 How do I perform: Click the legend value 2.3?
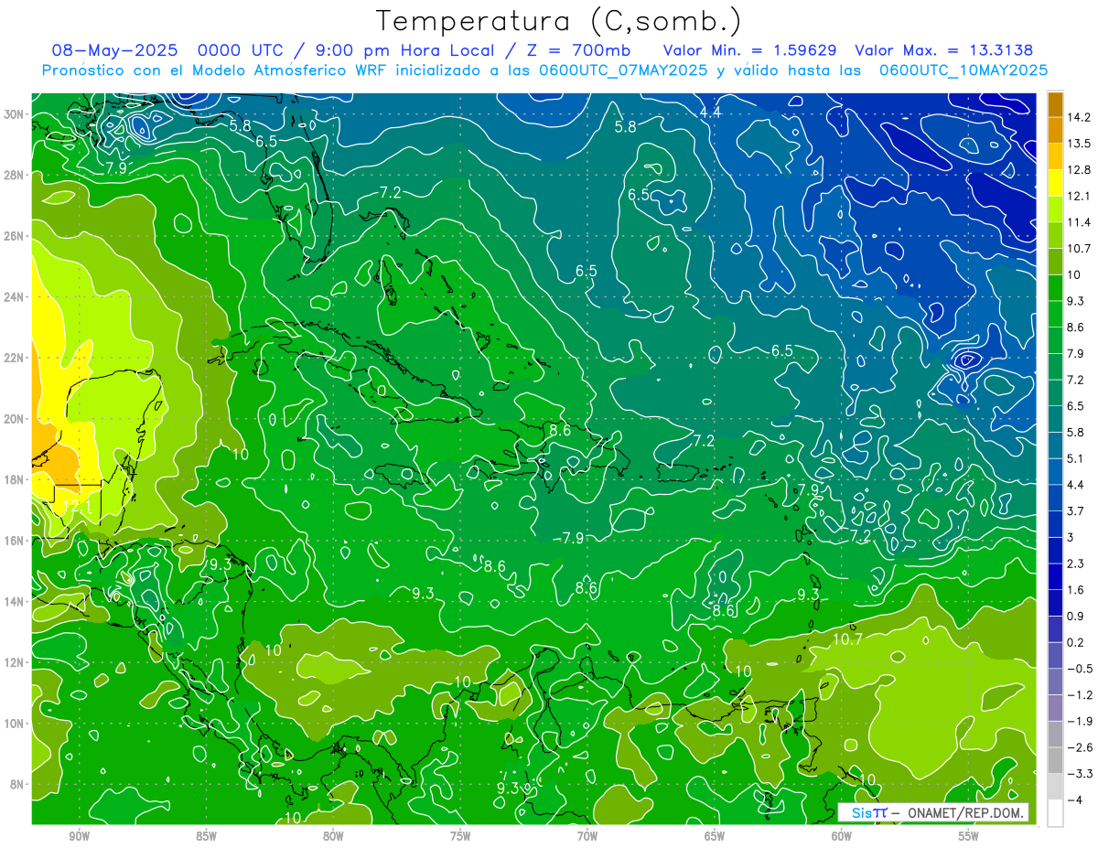[x=1076, y=564]
